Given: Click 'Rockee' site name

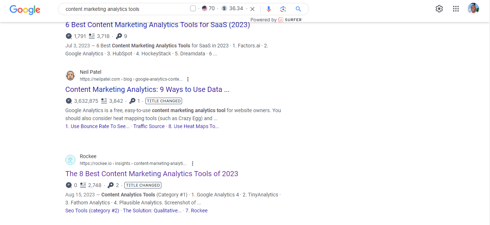Looking at the screenshot, I should point(88,156).
